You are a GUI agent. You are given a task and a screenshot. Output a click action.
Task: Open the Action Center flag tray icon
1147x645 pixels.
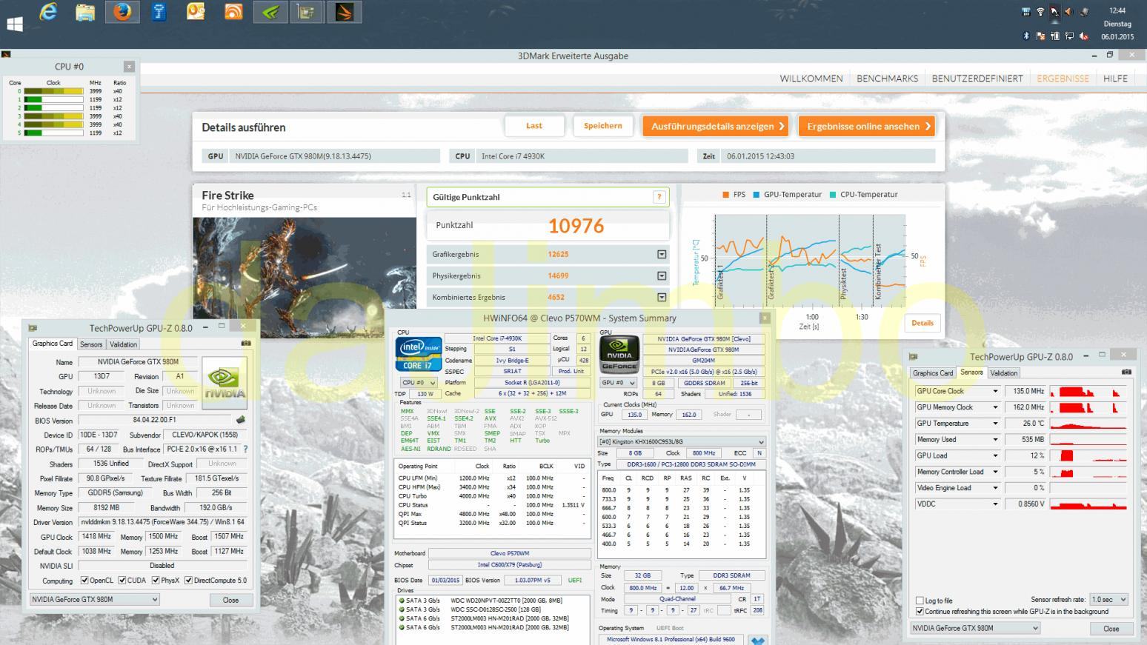click(x=1040, y=36)
